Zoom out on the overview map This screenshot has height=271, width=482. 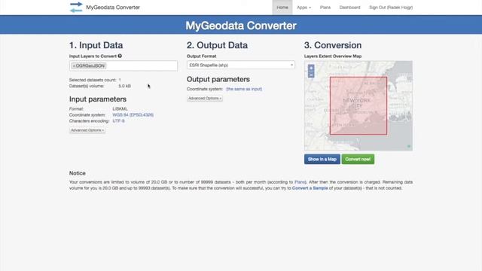tap(311, 75)
